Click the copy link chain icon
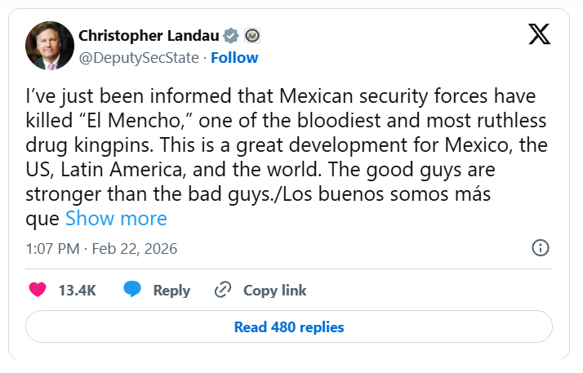 [223, 290]
